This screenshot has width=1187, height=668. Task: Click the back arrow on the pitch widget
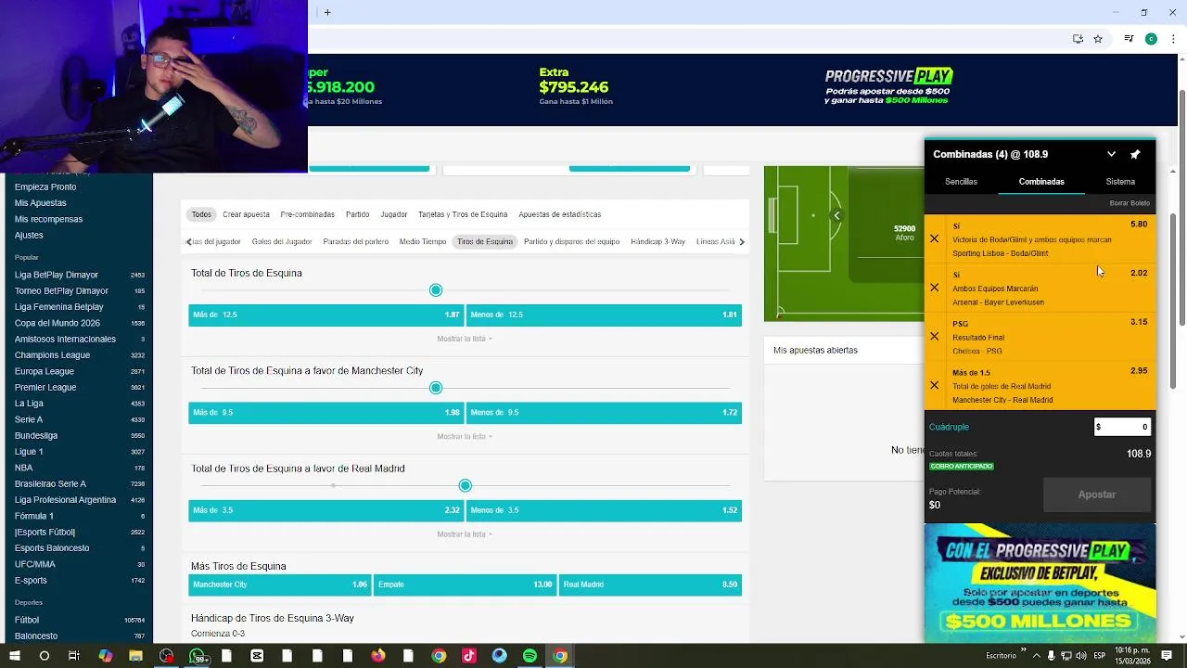click(836, 216)
